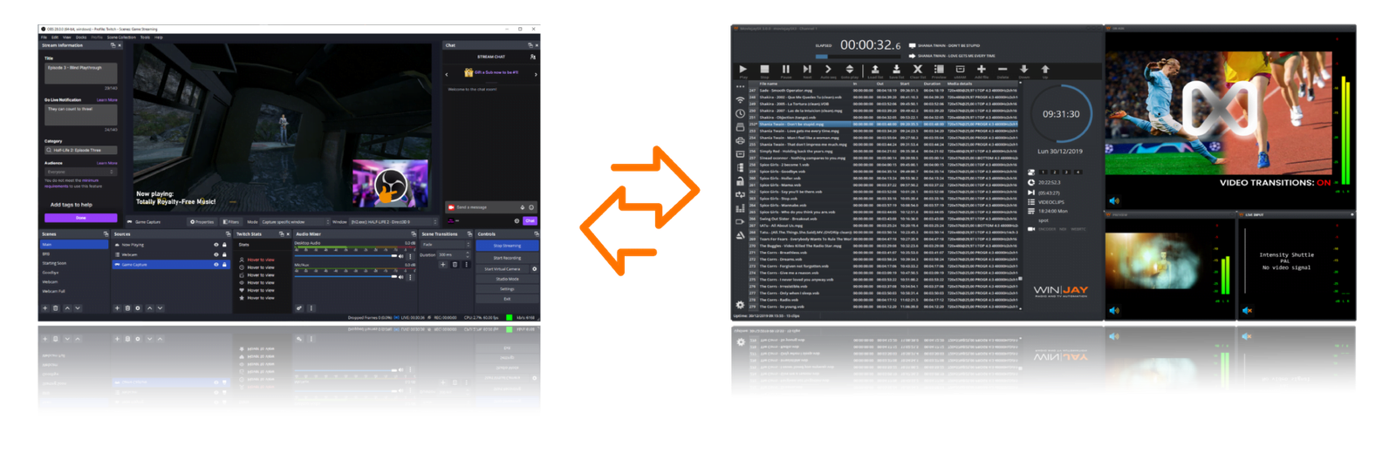Open the OBS Edit menu
Viewport: 1396px width, 473px height.
click(55, 37)
